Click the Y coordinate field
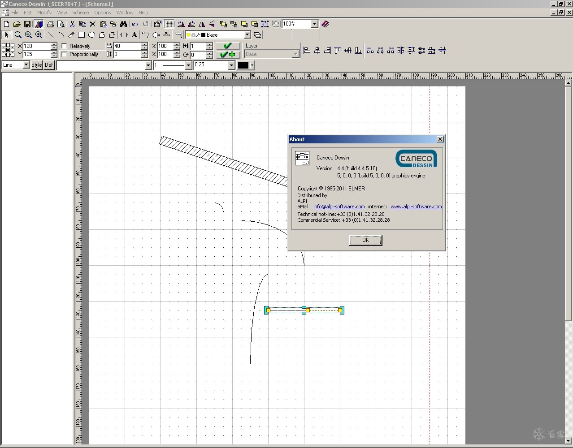573x448 pixels. pos(37,54)
